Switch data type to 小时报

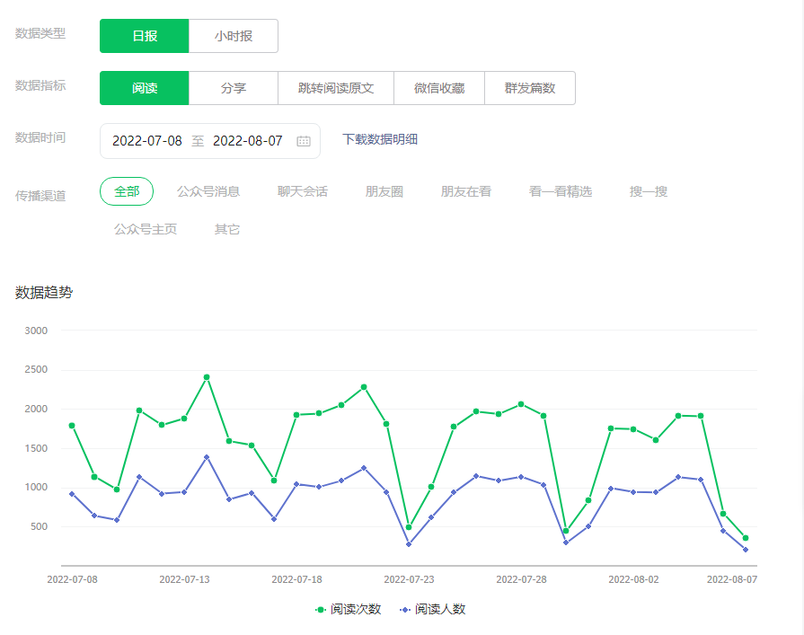click(234, 36)
